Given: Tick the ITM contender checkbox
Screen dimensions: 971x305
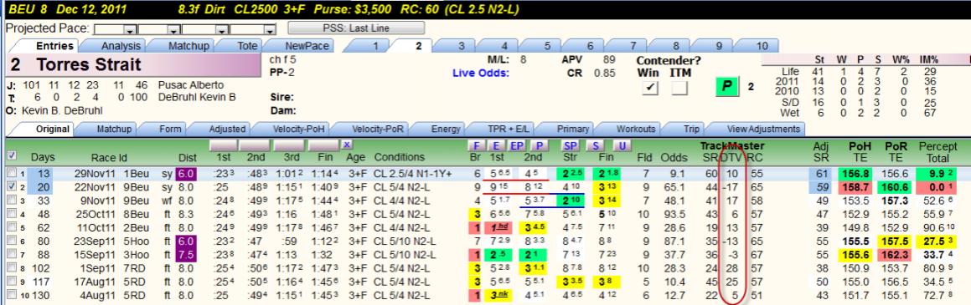Looking at the screenshot, I should coord(679,89).
